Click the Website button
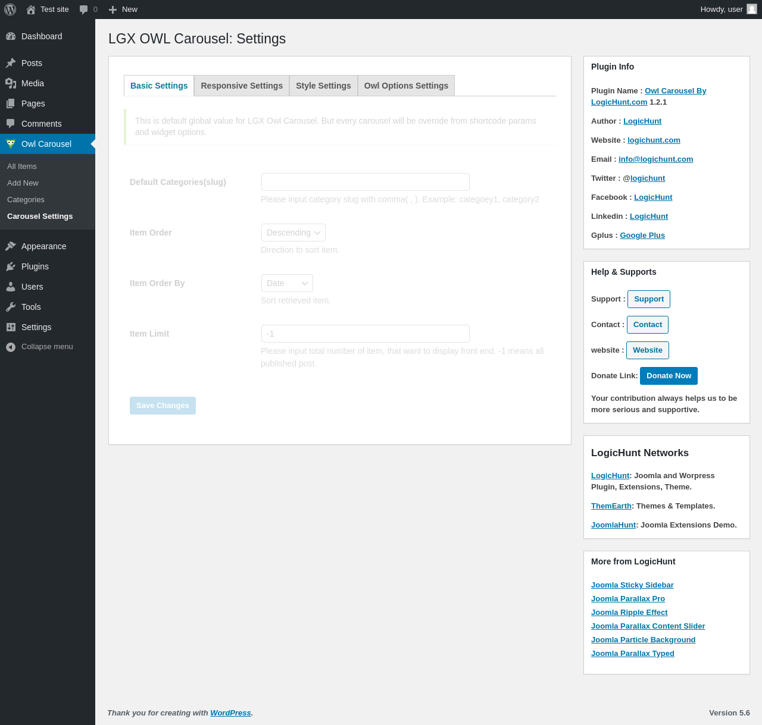Image resolution: width=762 pixels, height=725 pixels. (x=648, y=350)
